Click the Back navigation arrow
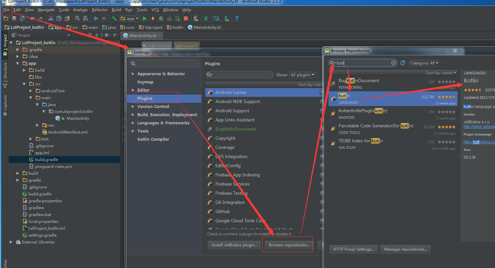The height and width of the screenshot is (268, 495). 96,18
